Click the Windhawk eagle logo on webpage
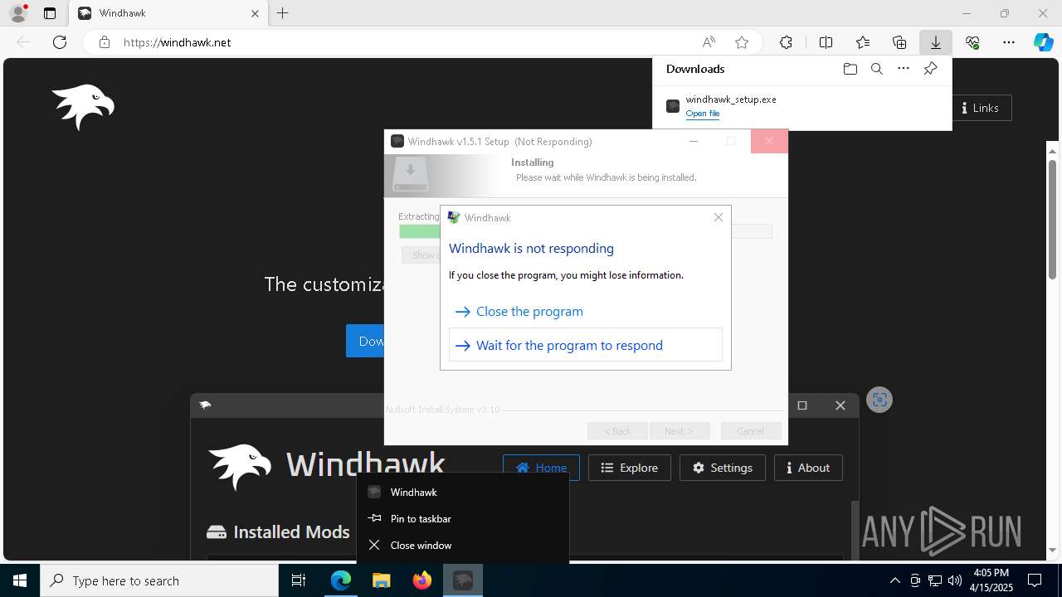The width and height of the screenshot is (1062, 597). pyautogui.click(x=83, y=107)
